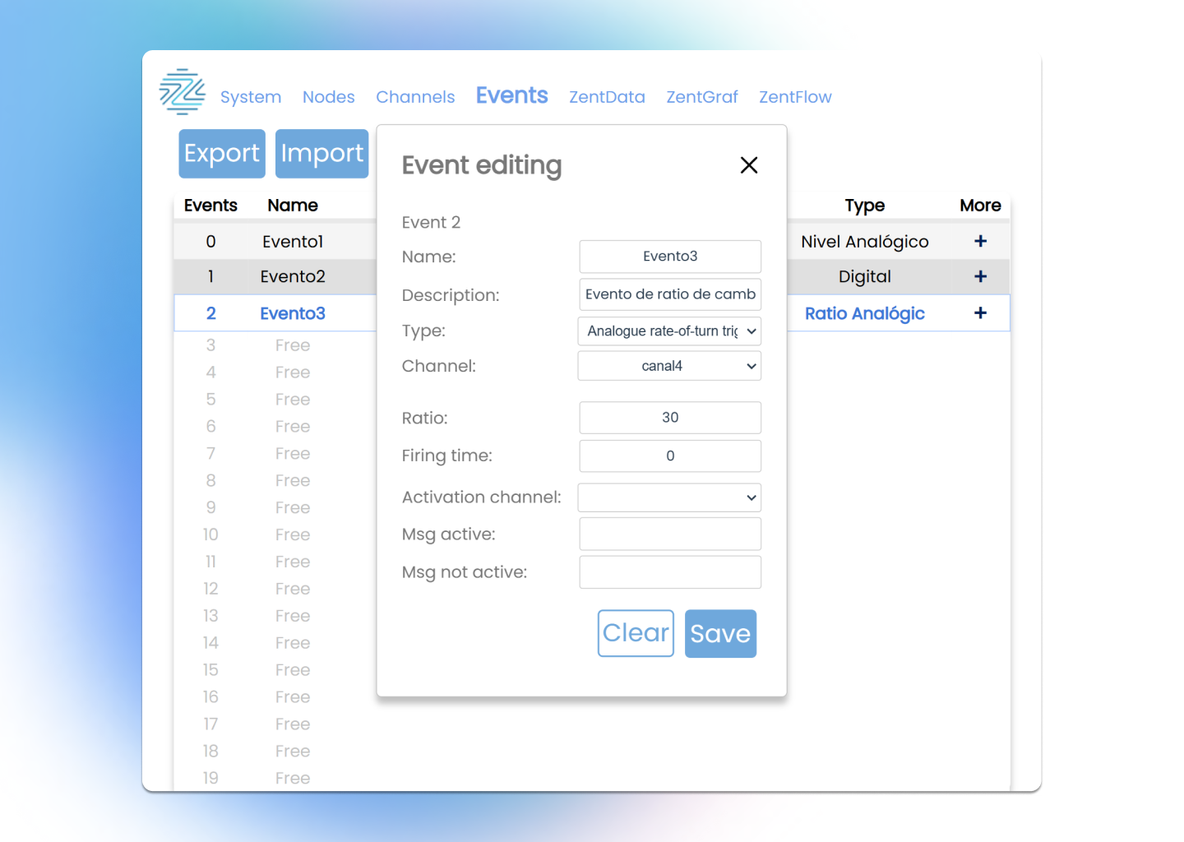Select the Evento1 row name
The image size is (1184, 842).
(293, 242)
